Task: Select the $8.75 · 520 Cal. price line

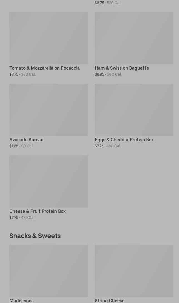Action: point(108,3)
